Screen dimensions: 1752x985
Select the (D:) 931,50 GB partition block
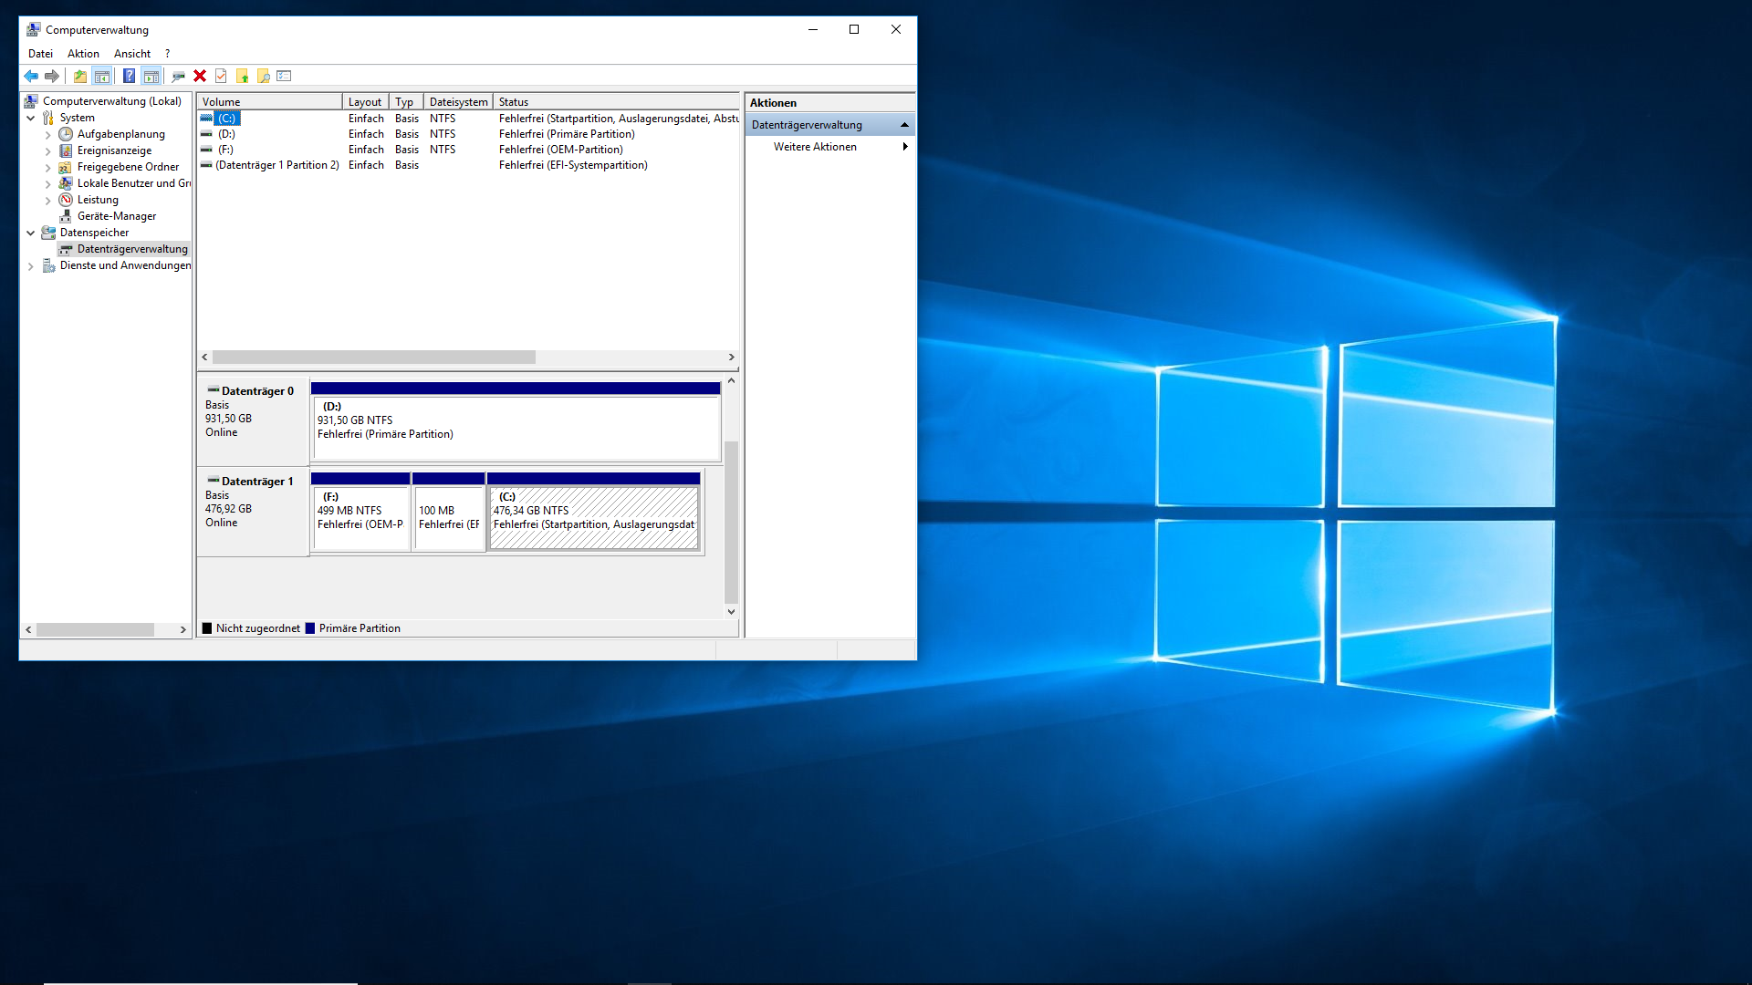point(516,427)
